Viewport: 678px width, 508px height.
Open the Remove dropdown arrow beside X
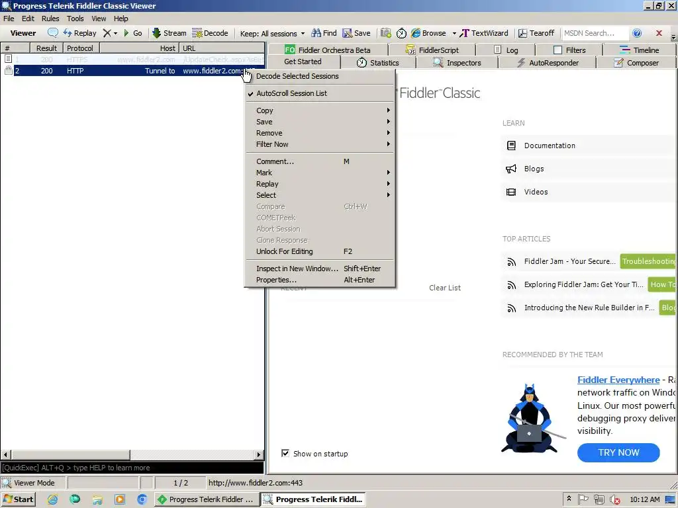115,33
